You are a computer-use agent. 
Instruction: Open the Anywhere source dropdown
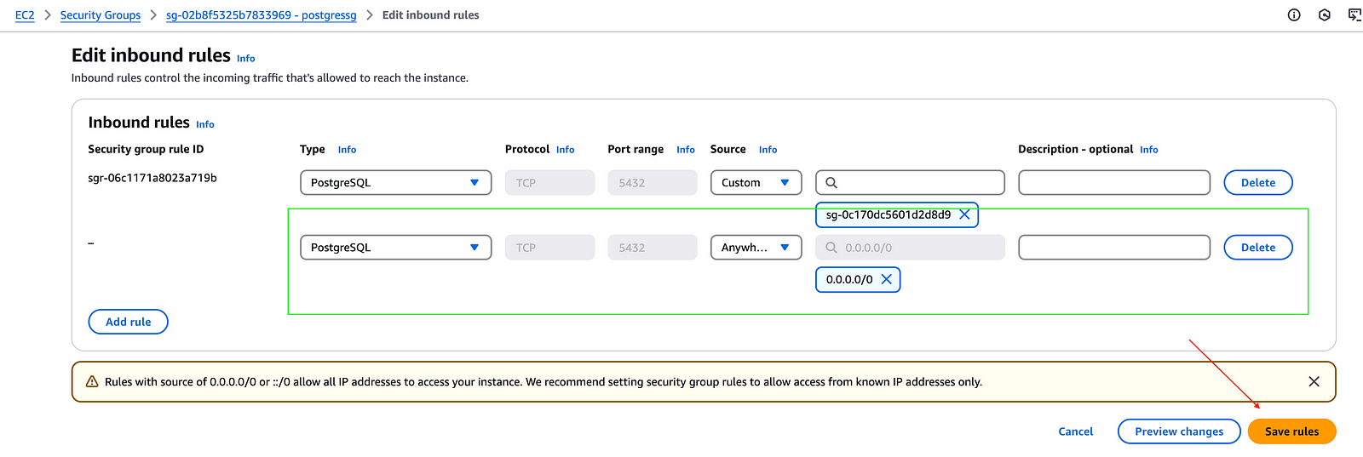pyautogui.click(x=756, y=248)
